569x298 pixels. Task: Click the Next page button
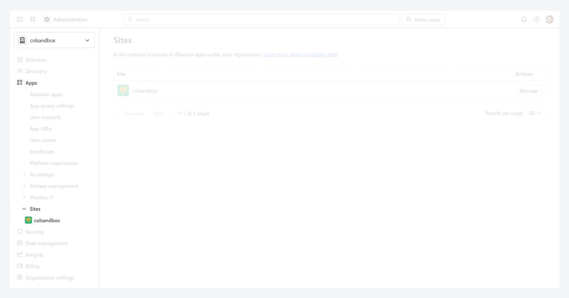(162, 113)
